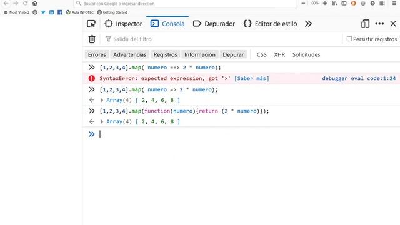Clear the console with trash icon
The width and height of the screenshot is (400, 225).
point(92,39)
